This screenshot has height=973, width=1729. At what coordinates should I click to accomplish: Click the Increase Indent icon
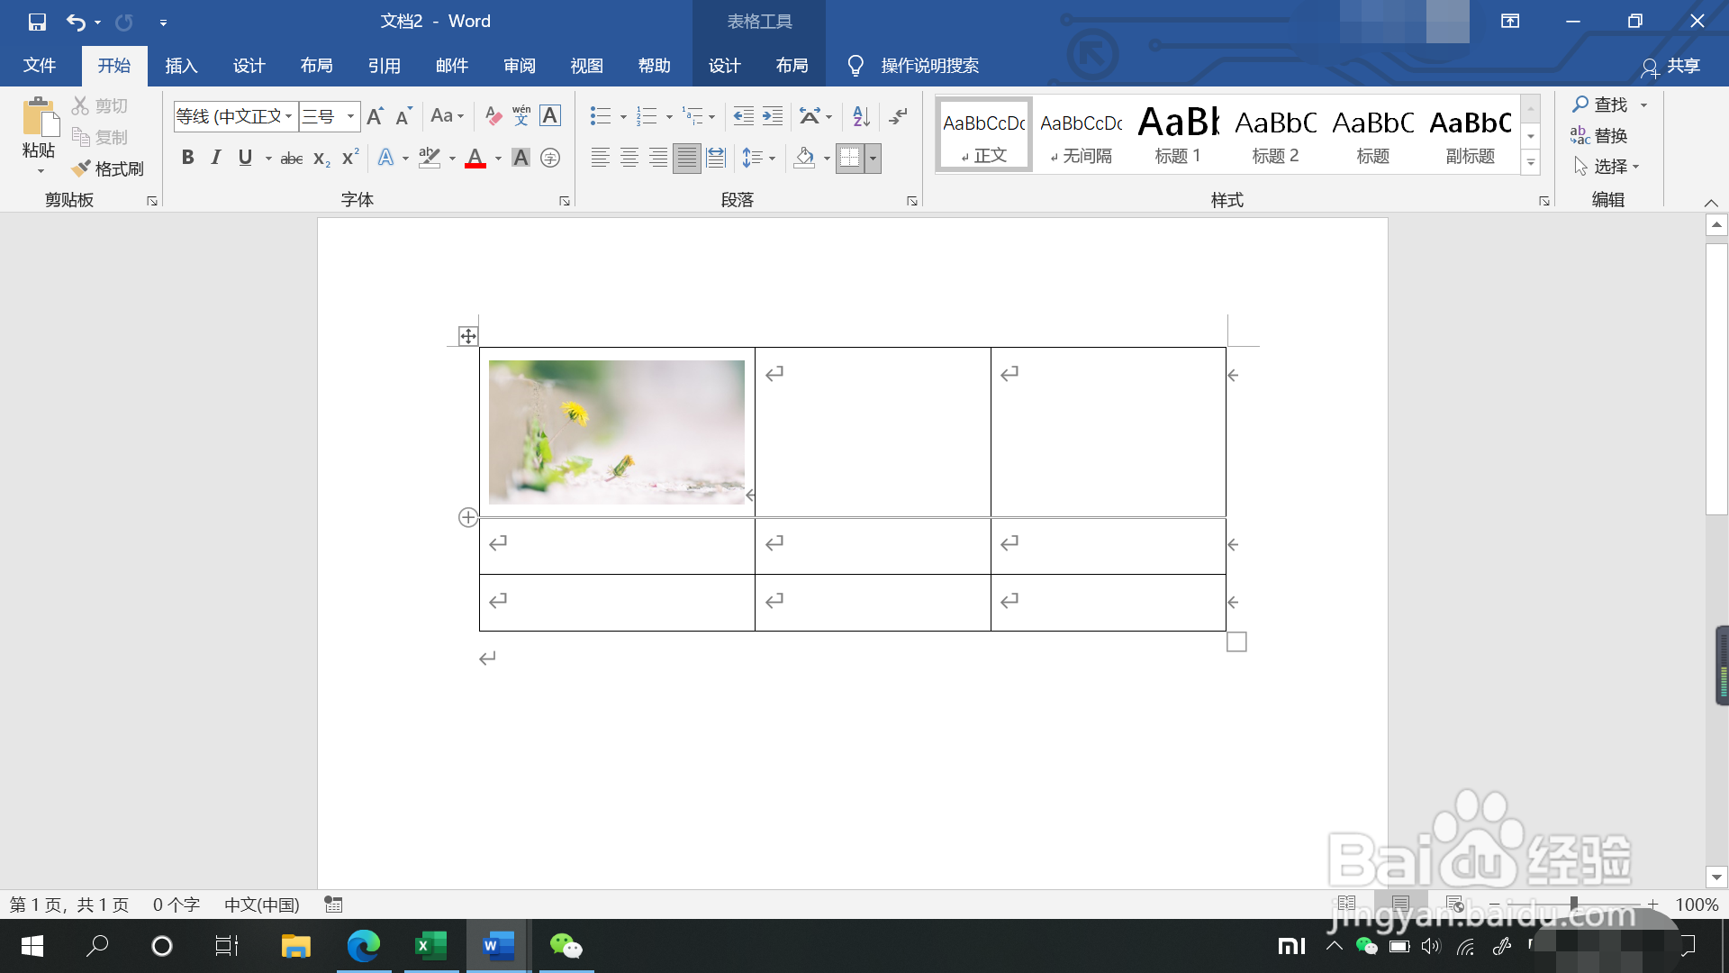point(773,116)
